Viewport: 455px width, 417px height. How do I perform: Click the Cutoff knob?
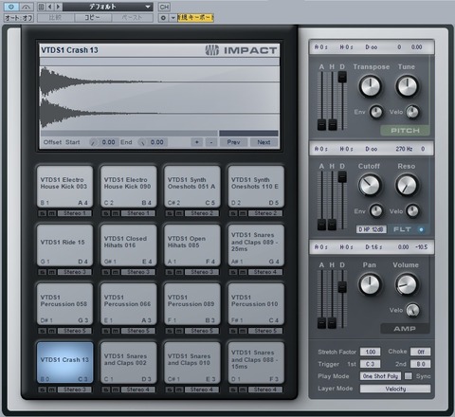click(x=370, y=185)
